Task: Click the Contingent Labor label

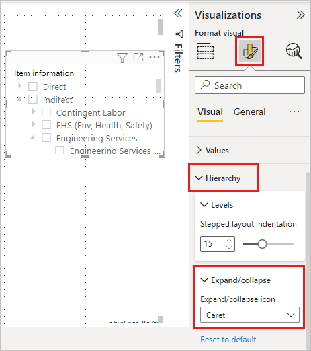Action: tap(91, 112)
